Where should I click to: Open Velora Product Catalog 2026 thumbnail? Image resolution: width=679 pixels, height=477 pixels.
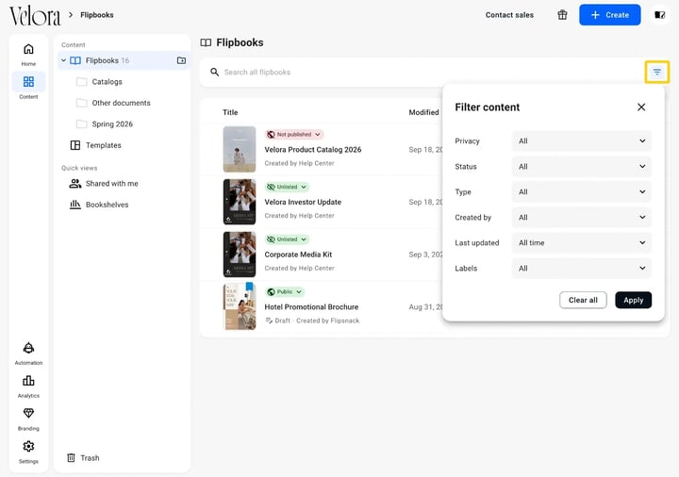pos(240,149)
